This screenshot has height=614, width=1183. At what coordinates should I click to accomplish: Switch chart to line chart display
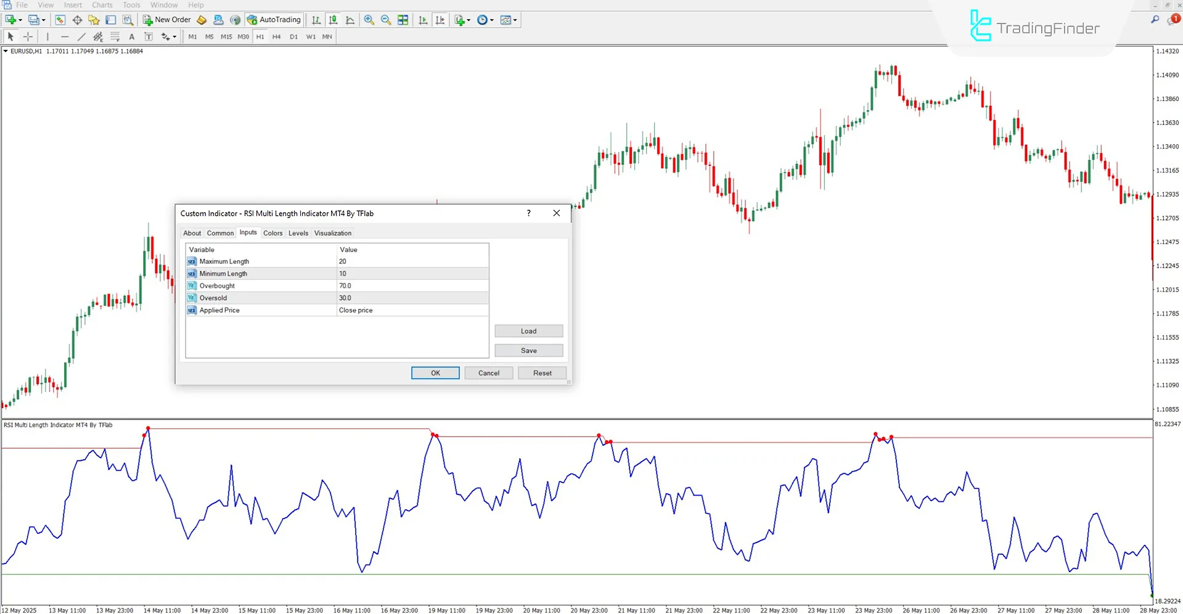coord(350,20)
